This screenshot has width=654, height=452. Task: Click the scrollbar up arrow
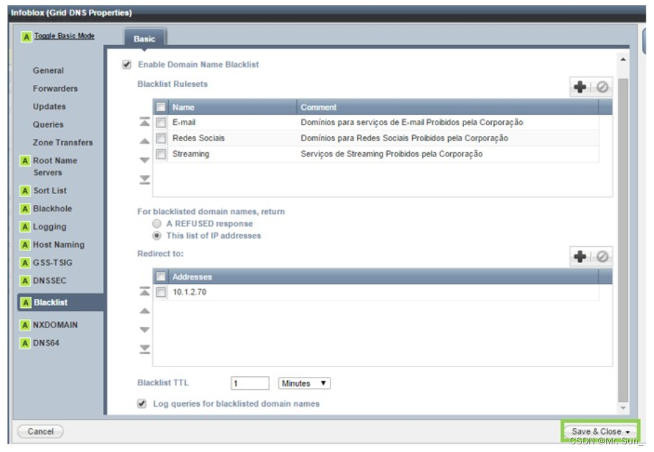[x=623, y=60]
